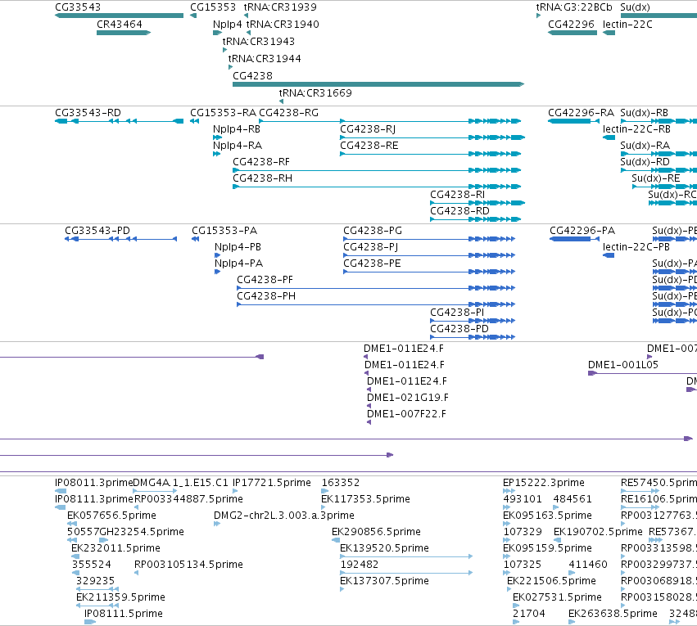Select EST 192482
Viewport: 697px width, 626px height.
pyautogui.click(x=406, y=573)
